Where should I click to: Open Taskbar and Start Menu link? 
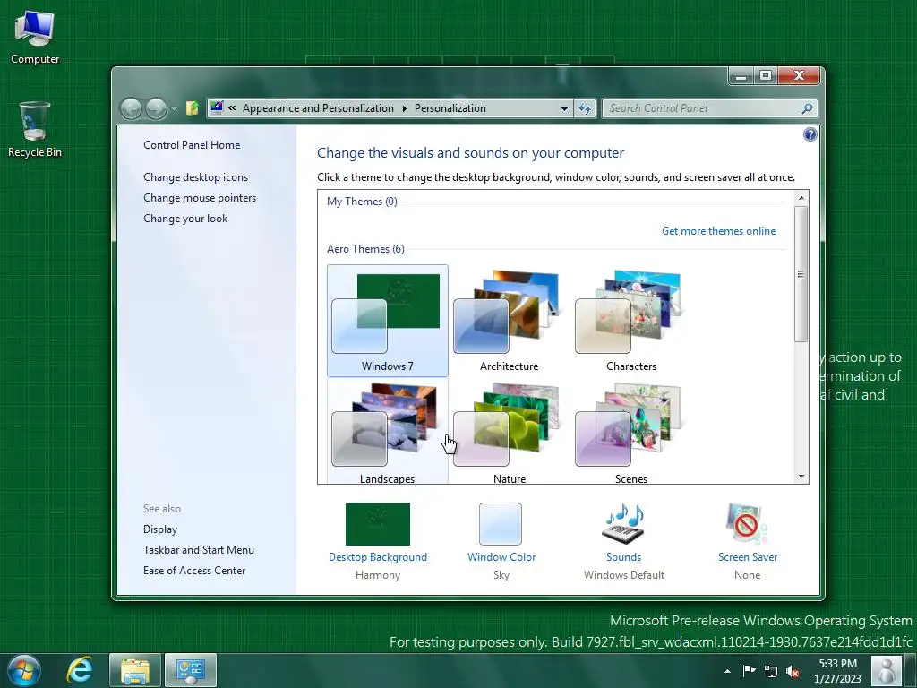(199, 550)
